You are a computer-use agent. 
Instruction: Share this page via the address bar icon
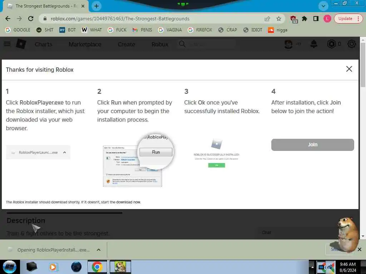(267, 19)
